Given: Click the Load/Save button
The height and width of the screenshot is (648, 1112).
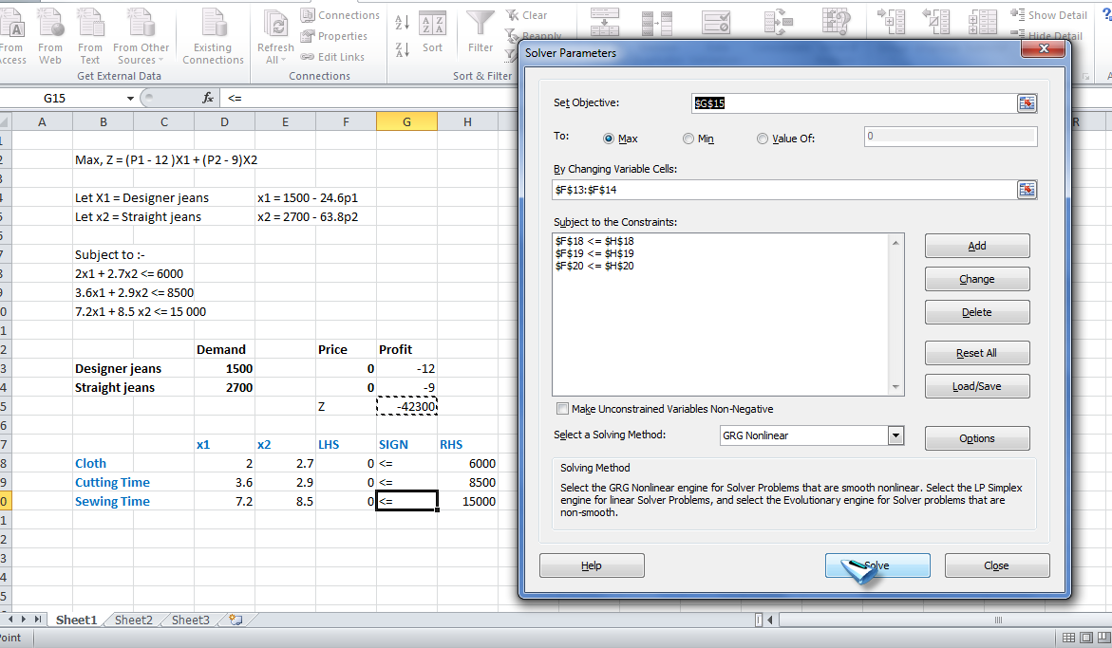Looking at the screenshot, I should 976,386.
